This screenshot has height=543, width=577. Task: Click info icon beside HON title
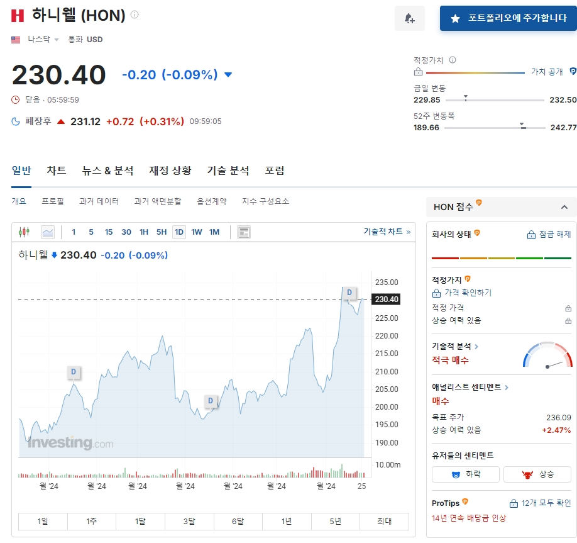pos(135,14)
